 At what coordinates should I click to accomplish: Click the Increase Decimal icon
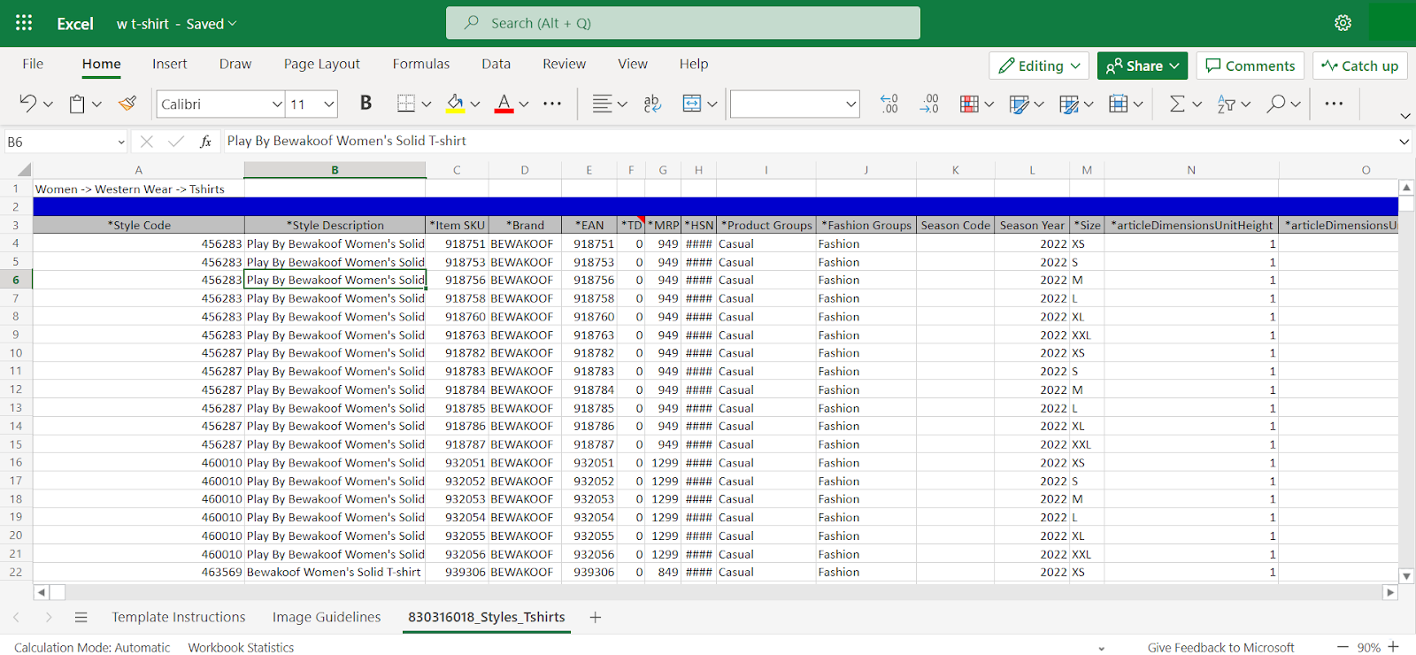point(889,104)
